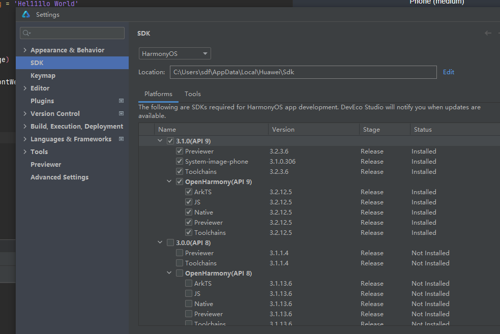Screen dimensions: 500x334
Task: Expand Languages & Frameworks section
Action: (25, 139)
